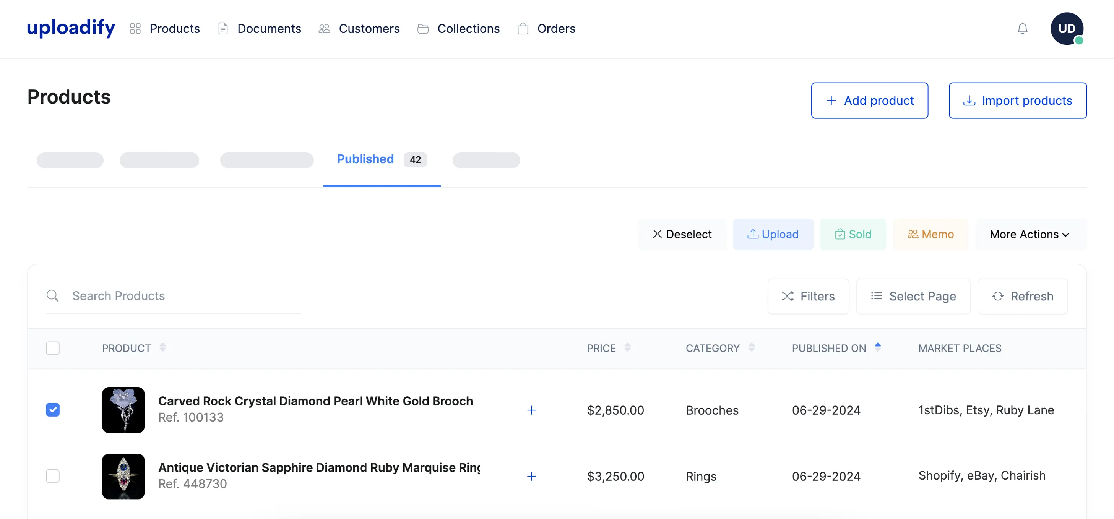Sort by the Category column arrows

(752, 348)
